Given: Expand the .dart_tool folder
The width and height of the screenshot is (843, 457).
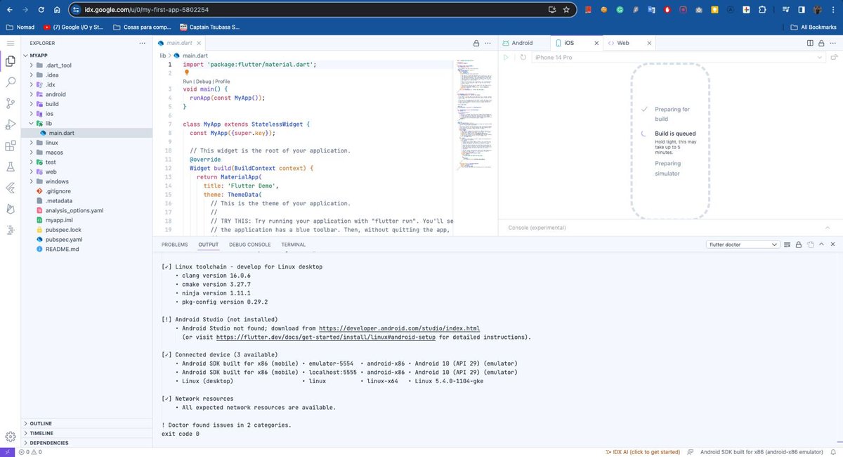Looking at the screenshot, I should click(32, 65).
